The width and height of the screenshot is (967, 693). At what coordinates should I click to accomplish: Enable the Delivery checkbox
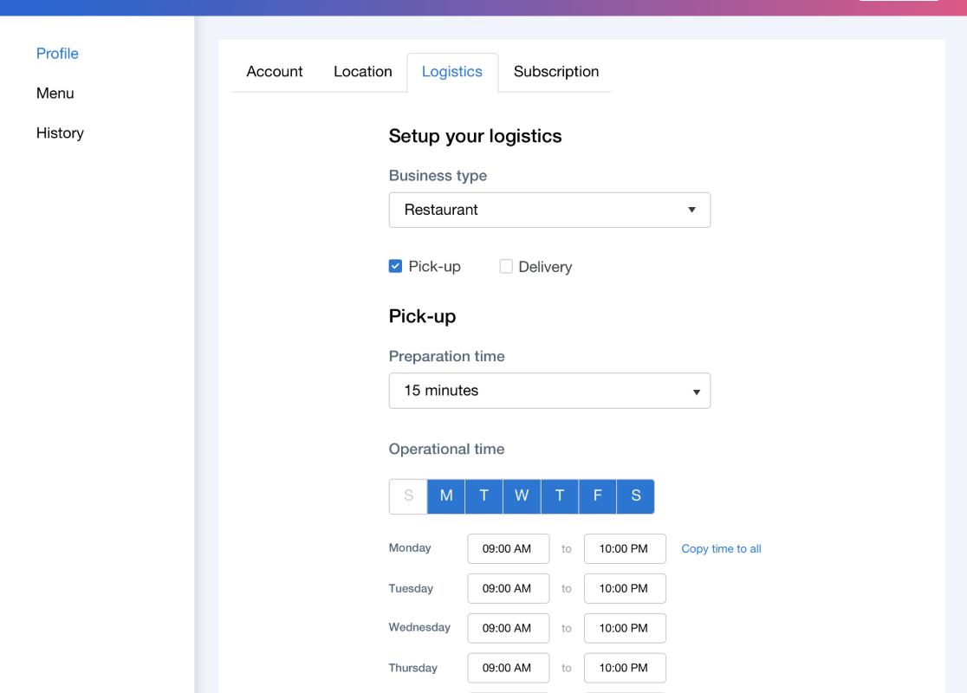click(506, 266)
